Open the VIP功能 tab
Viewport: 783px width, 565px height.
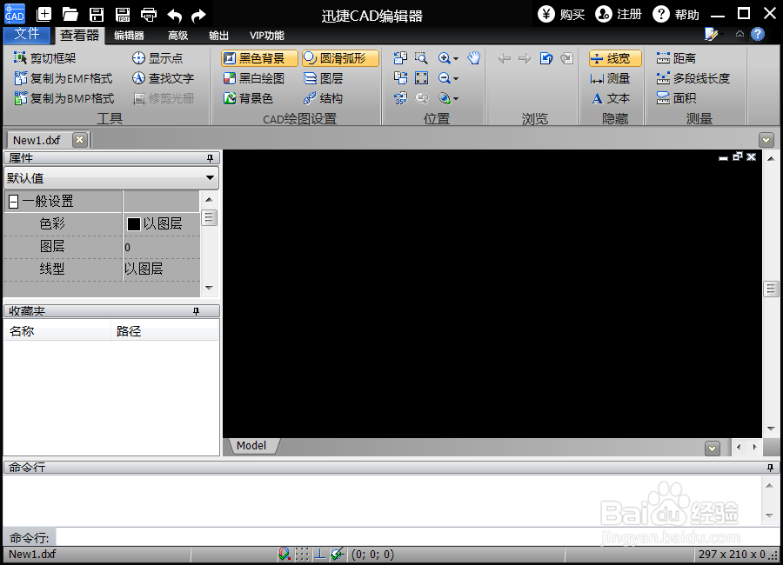(267, 36)
